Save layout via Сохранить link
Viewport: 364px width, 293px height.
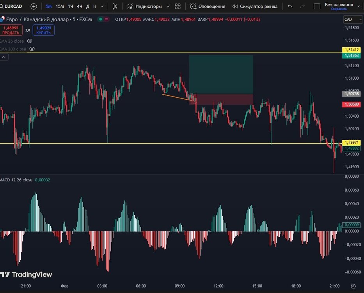click(x=339, y=9)
